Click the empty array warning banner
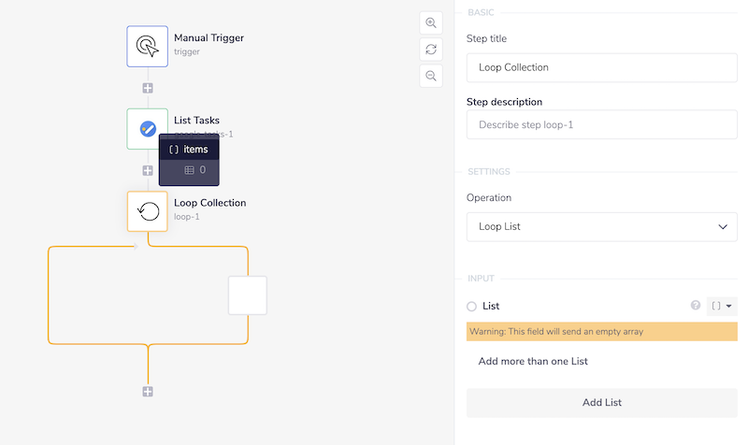The width and height of the screenshot is (748, 445). coord(601,332)
